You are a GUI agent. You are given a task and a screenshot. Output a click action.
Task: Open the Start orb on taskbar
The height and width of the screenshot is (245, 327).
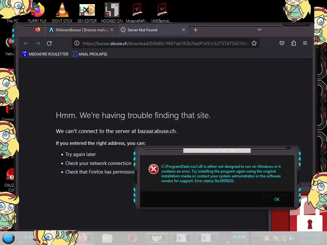point(8,238)
